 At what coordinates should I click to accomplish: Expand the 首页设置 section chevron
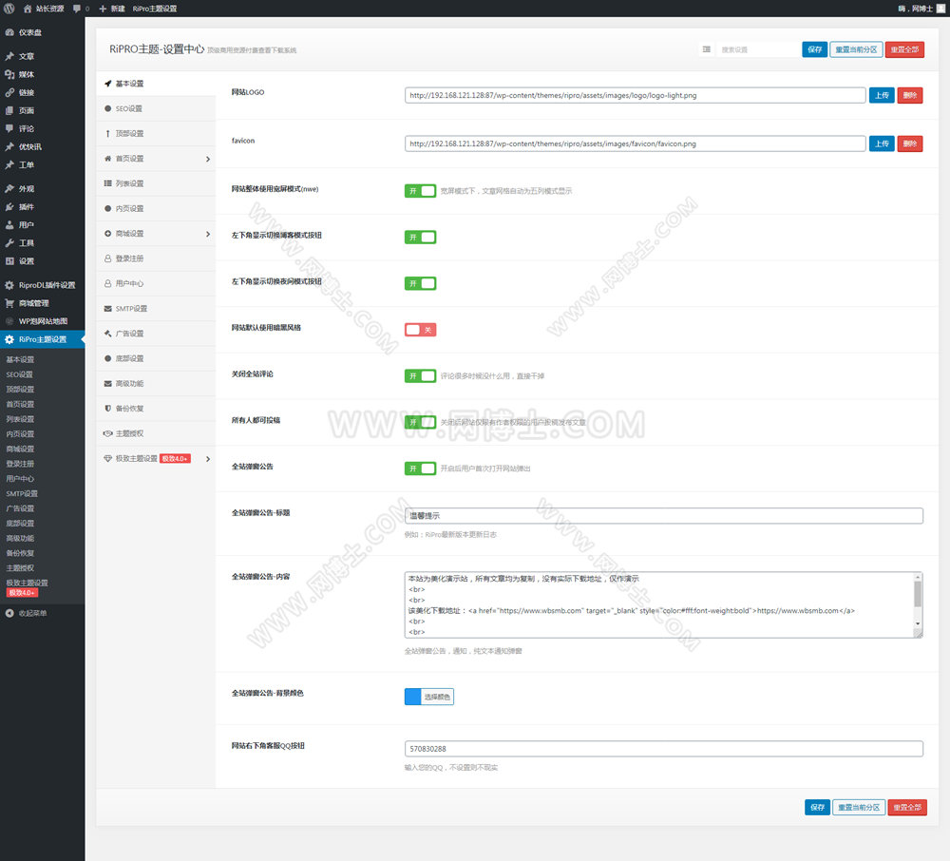click(x=208, y=159)
